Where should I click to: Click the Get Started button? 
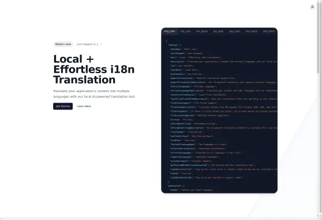coord(63,106)
